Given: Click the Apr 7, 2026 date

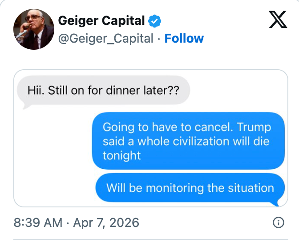Looking at the screenshot, I should click(105, 222).
